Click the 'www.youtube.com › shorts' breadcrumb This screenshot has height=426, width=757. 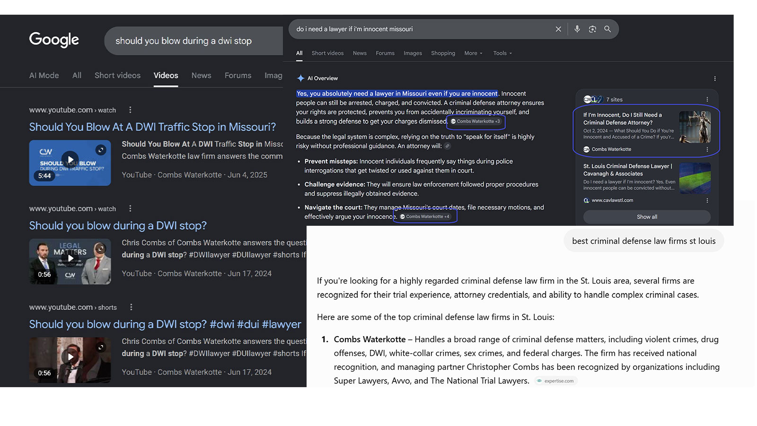[x=73, y=307]
